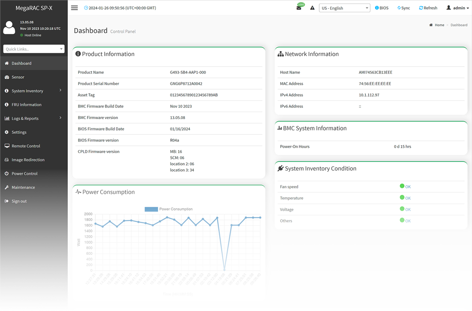Open the Sensor page
The image size is (472, 311).
tap(18, 77)
